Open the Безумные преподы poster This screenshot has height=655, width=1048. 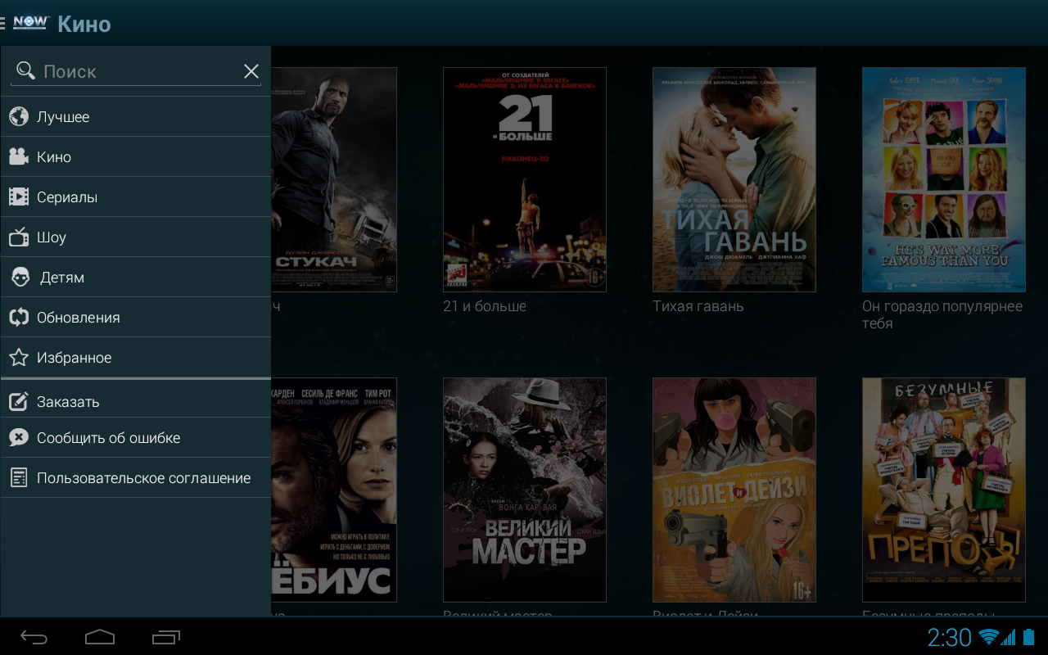click(944, 490)
